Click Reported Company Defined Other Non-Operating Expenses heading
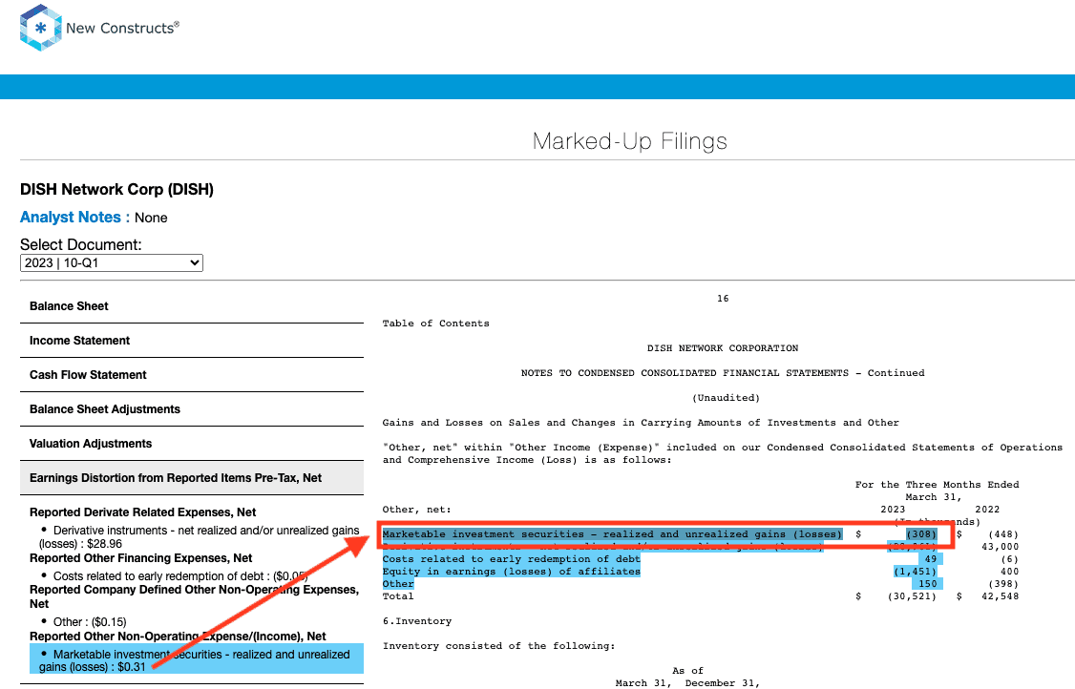The image size is (1075, 689). point(194,596)
